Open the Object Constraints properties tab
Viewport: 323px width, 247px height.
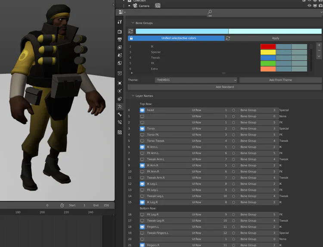[x=120, y=99]
